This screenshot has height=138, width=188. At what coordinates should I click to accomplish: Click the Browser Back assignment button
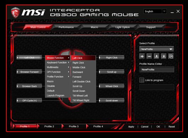pyautogui.click(x=29, y=86)
